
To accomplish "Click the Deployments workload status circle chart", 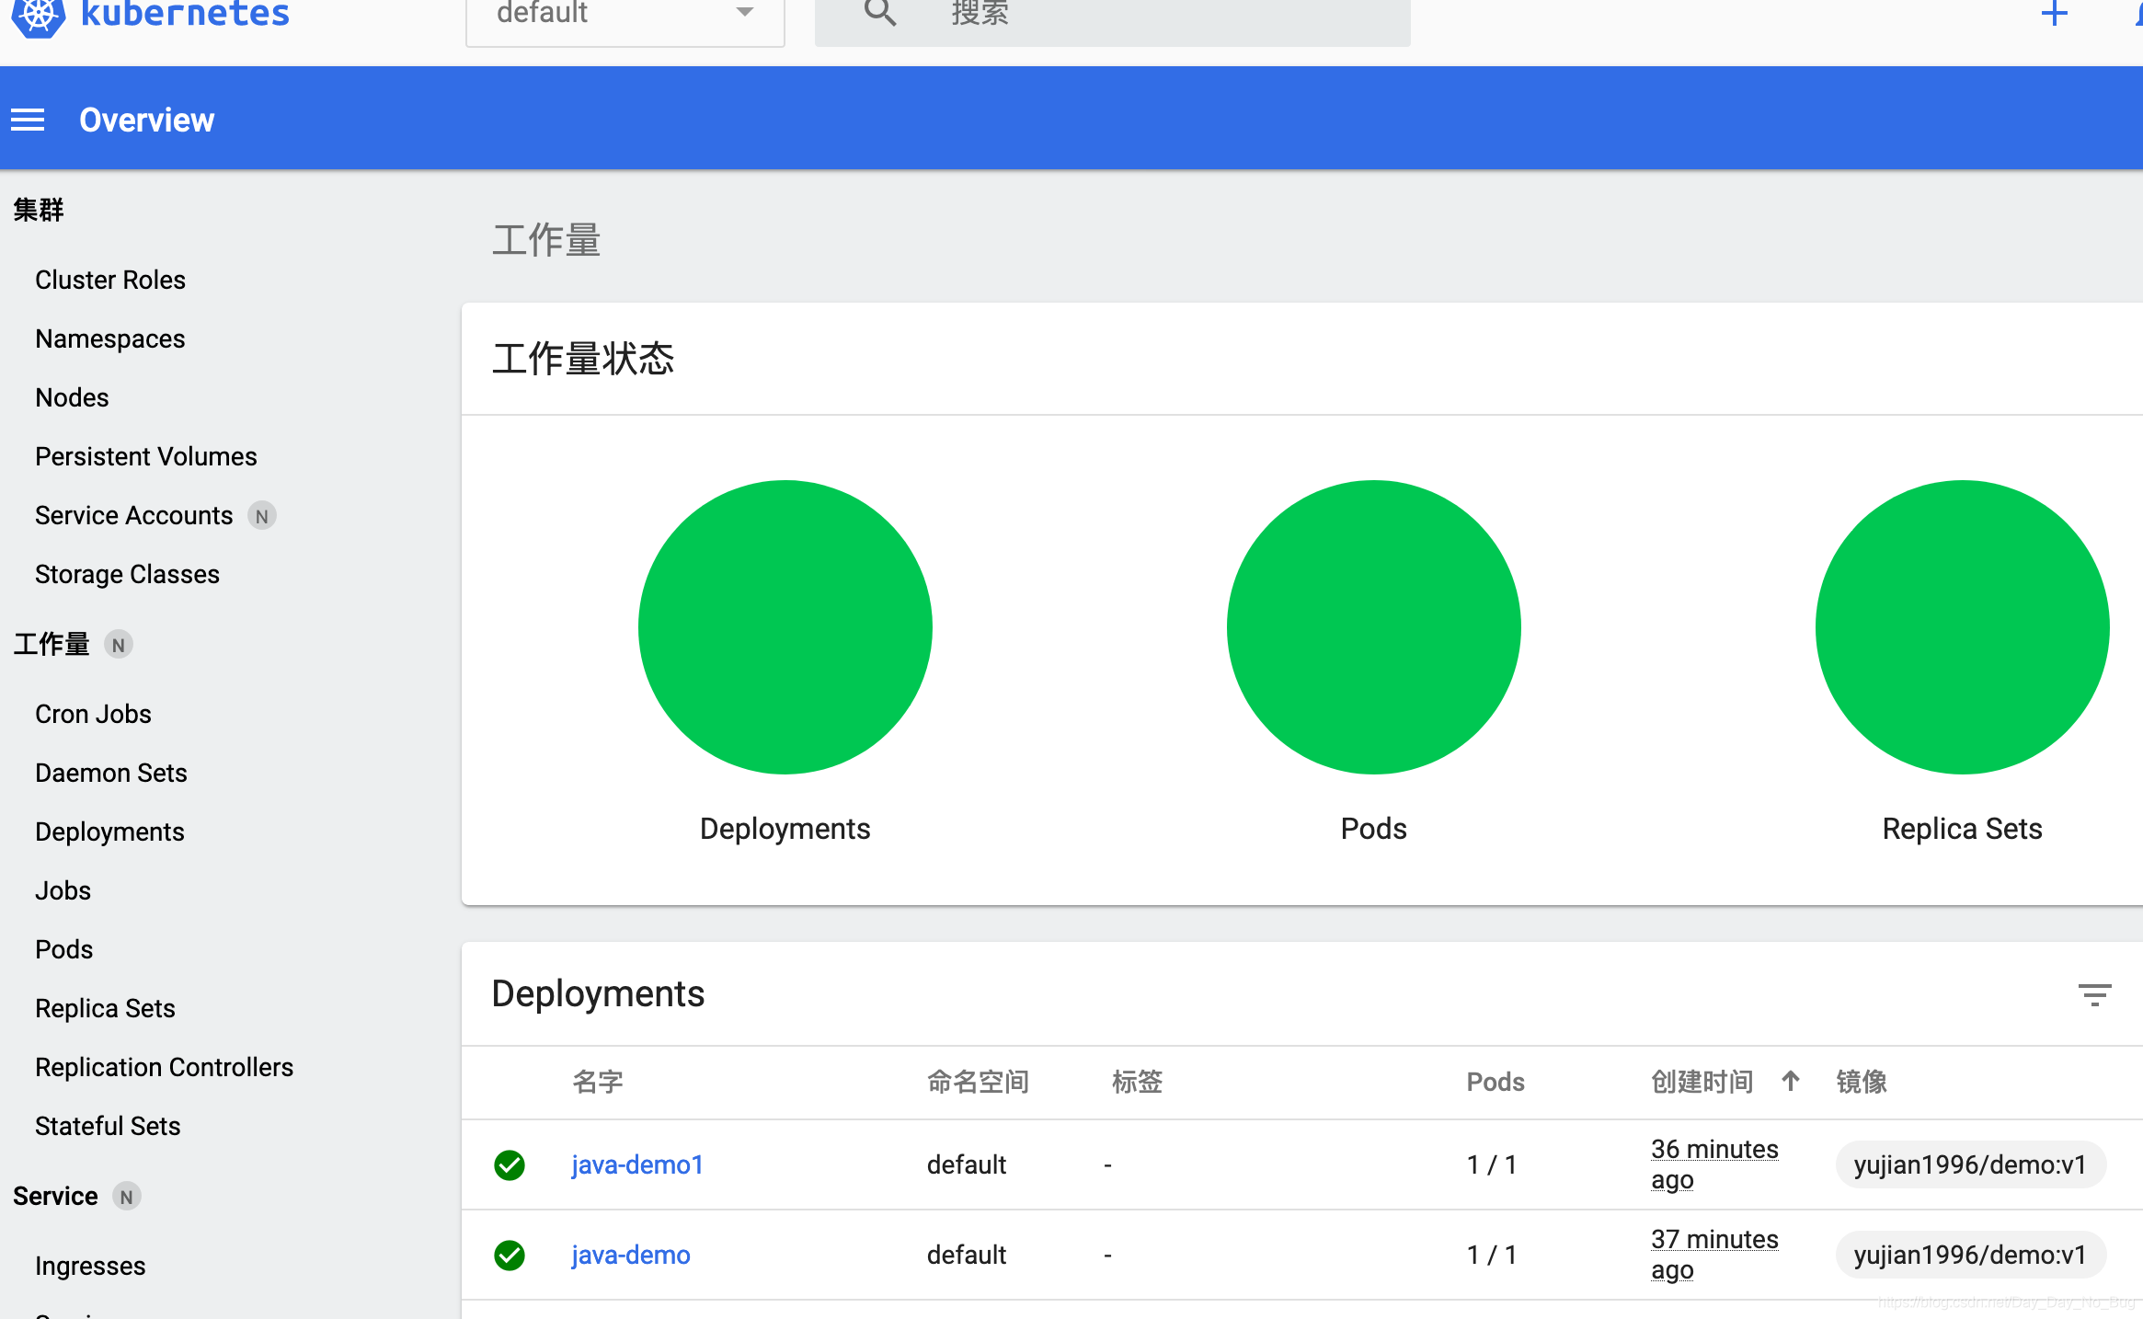I will [x=785, y=626].
